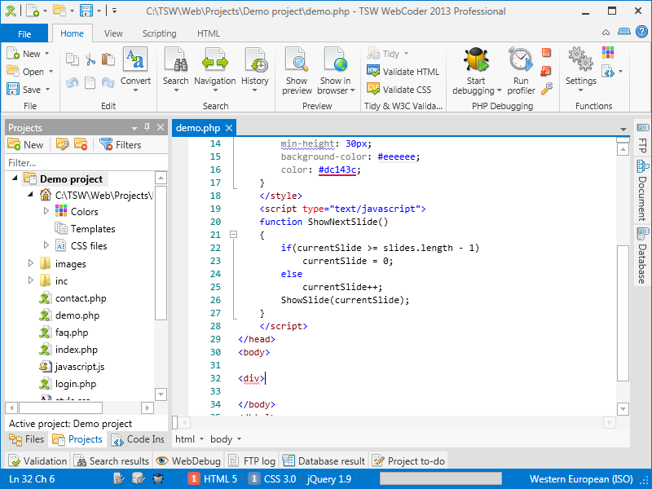The image size is (652, 489).
Task: Collapse the Demo project tree node
Action: [x=15, y=179]
